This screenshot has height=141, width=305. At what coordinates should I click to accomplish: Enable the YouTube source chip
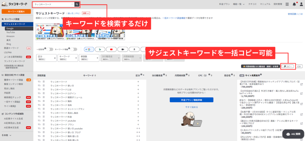coord(111,50)
